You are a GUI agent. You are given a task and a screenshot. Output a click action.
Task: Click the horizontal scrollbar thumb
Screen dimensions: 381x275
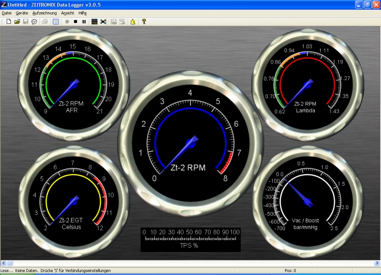pyautogui.click(x=10, y=263)
